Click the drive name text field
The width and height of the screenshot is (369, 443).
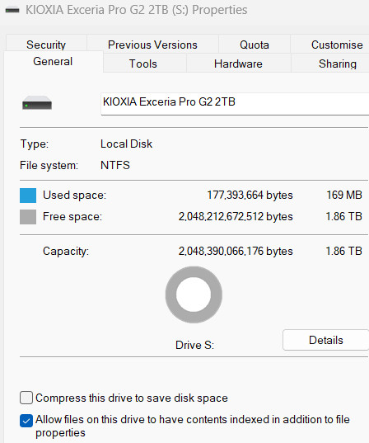tap(235, 104)
